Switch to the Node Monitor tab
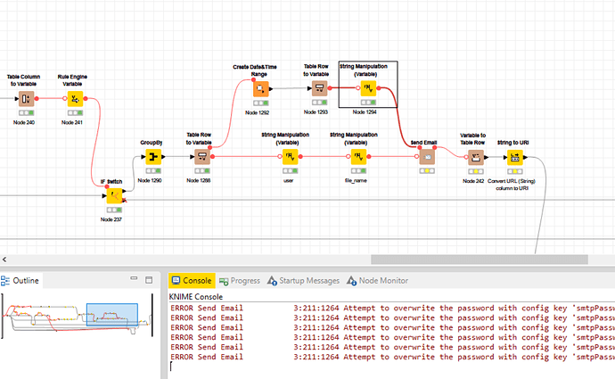This screenshot has width=615, height=379. click(377, 281)
